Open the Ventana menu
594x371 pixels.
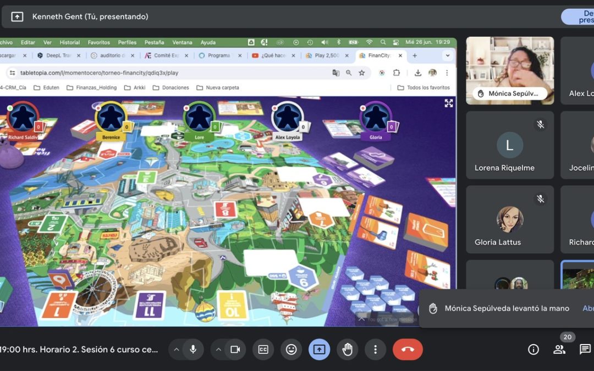[182, 42]
